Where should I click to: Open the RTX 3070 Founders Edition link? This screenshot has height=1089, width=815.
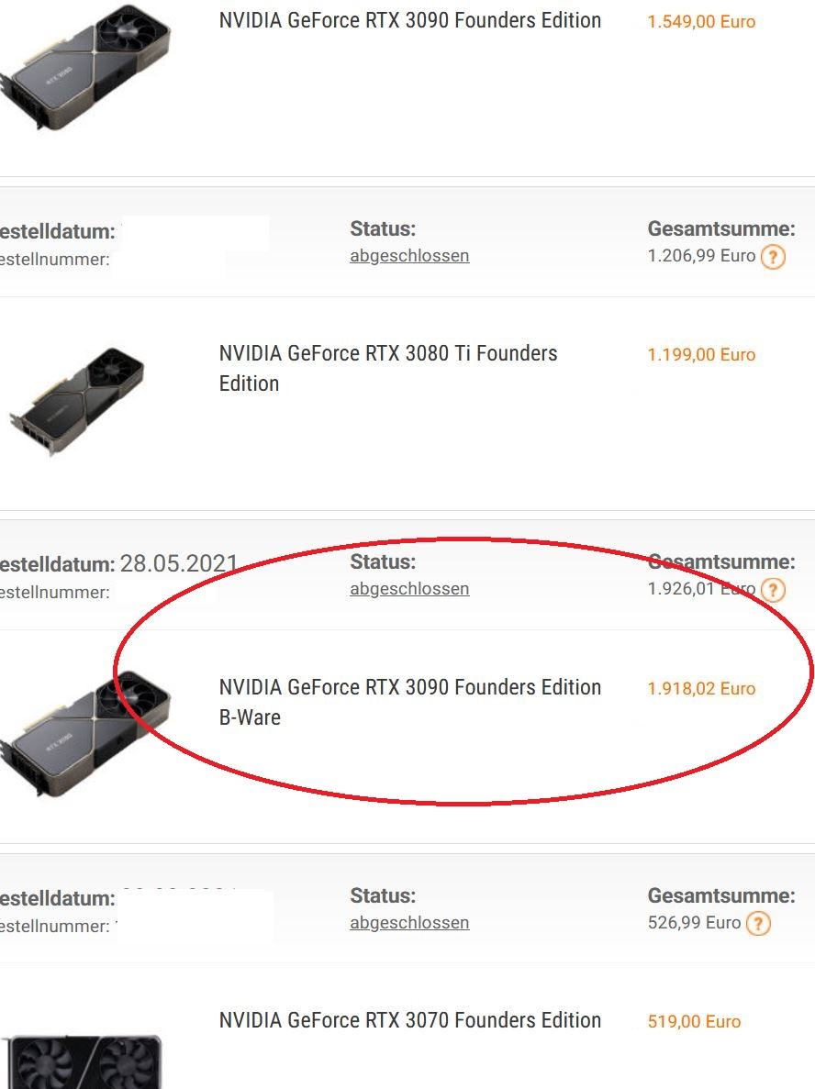click(x=409, y=1020)
